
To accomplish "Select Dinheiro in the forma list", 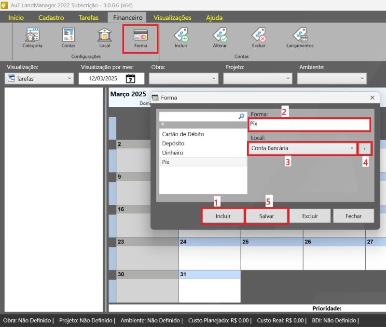I will click(x=173, y=153).
